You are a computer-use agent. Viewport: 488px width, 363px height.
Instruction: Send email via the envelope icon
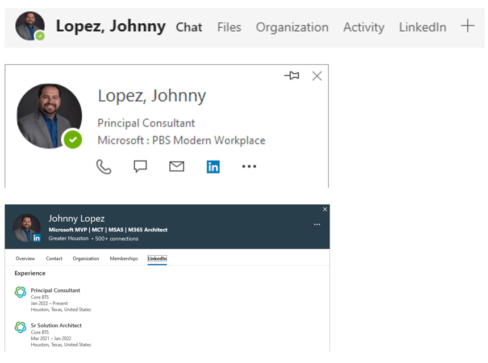tap(177, 167)
